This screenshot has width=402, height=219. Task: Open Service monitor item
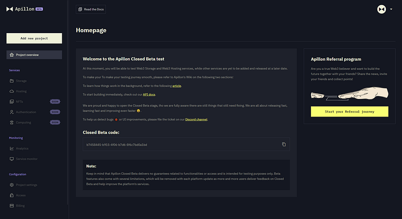pos(27,159)
